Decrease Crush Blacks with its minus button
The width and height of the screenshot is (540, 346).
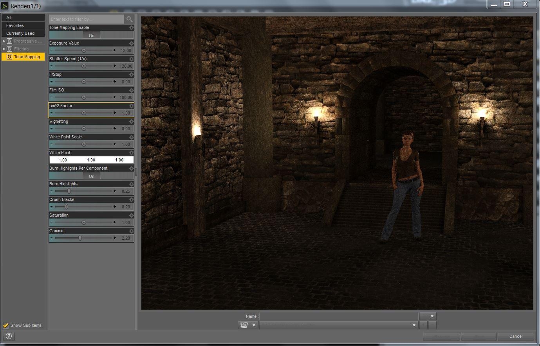(52, 207)
